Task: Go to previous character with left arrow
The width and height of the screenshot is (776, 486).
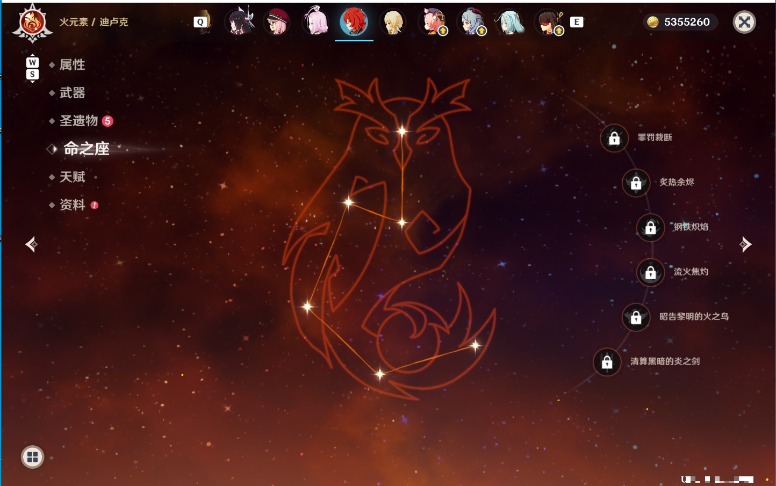Action: coord(31,244)
